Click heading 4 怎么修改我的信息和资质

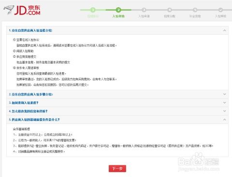coord(28,111)
